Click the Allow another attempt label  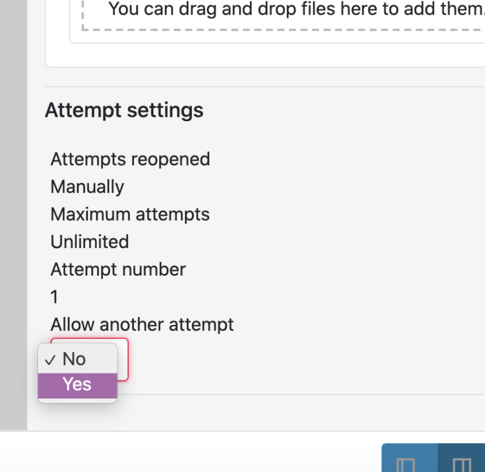(142, 324)
